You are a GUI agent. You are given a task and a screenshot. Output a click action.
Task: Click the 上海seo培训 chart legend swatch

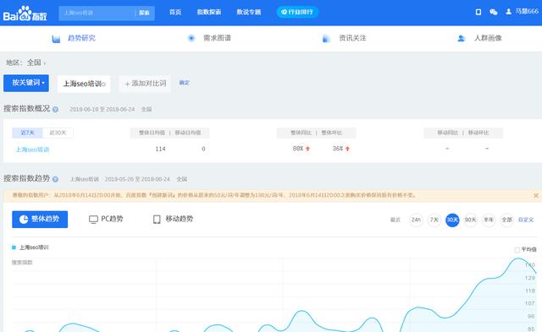pos(14,248)
